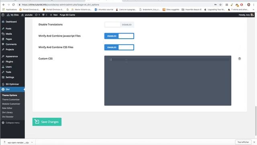The height and width of the screenshot is (145, 257).
Task: Open the Sites suggérés bookmark
Action: pos(171,10)
